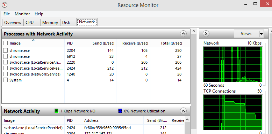
Task: Click Total value 250
Action: pyautogui.click(x=178, y=50)
